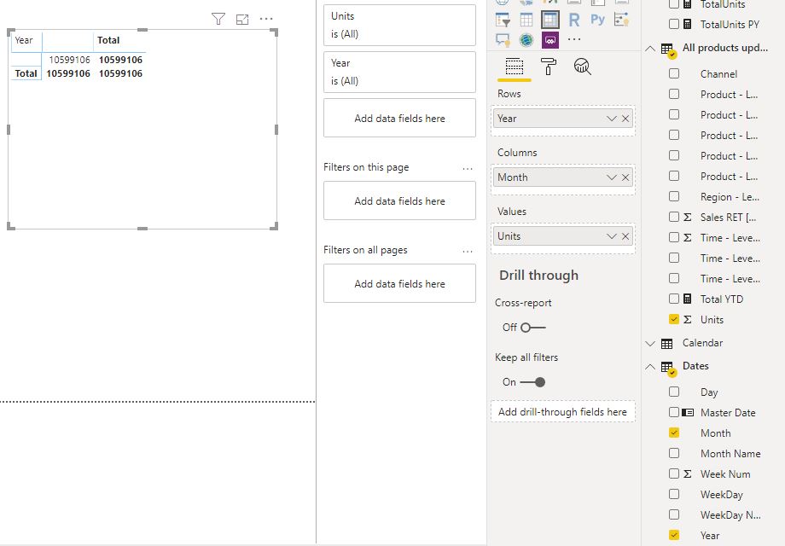Switch to the Fields well tab
The width and height of the screenshot is (785, 546).
coord(515,67)
